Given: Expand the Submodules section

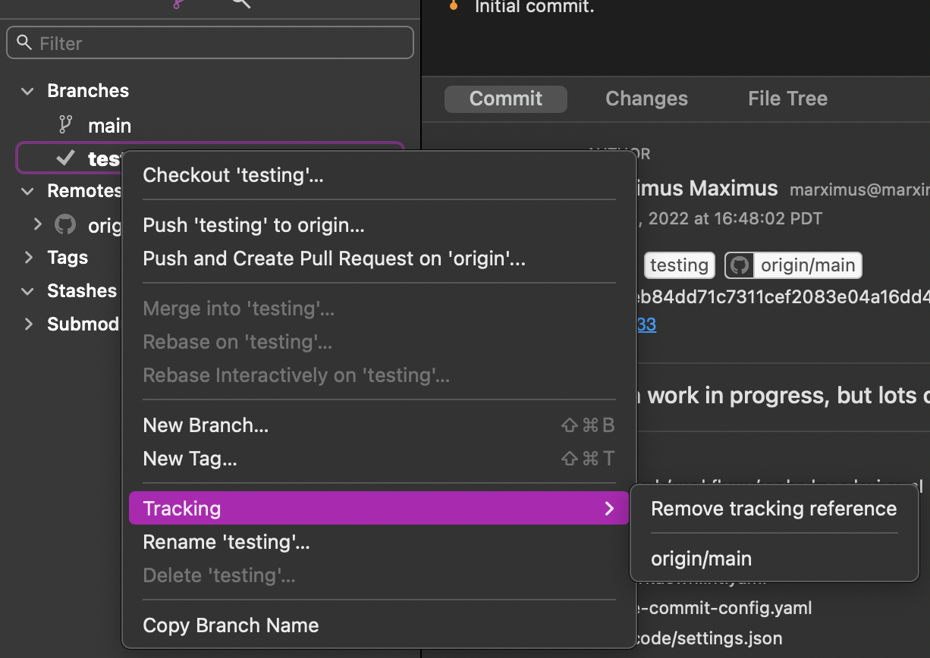Looking at the screenshot, I should pos(28,324).
